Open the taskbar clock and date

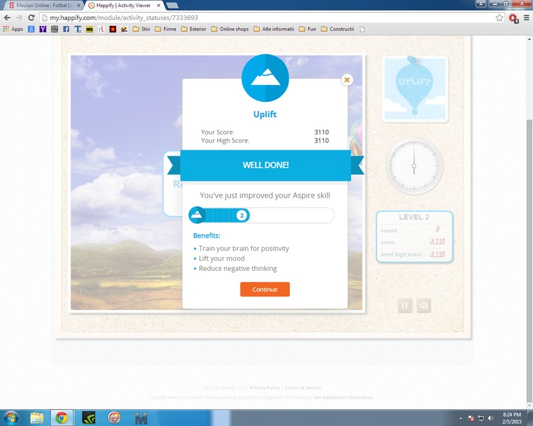tap(512, 418)
